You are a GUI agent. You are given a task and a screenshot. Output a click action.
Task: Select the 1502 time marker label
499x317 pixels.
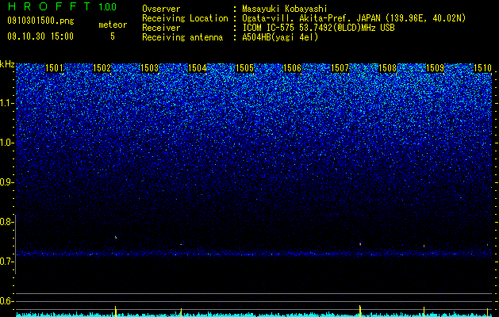102,68
